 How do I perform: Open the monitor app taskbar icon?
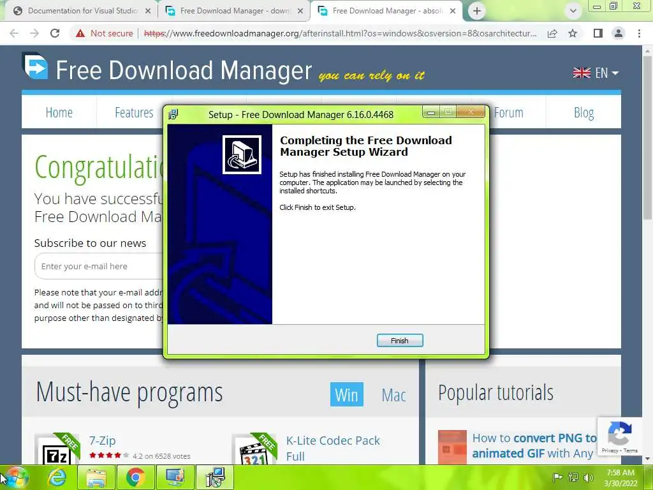click(x=175, y=477)
